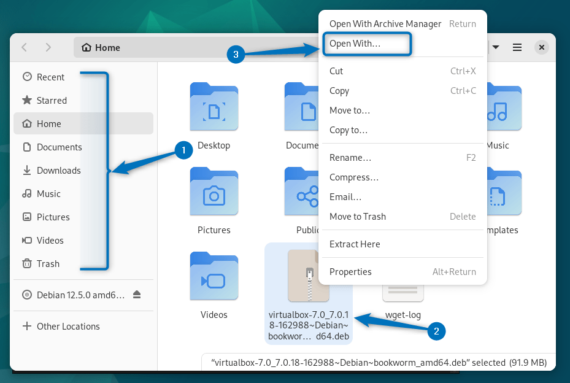Open the view options dropdown arrow
The height and width of the screenshot is (383, 570).
point(495,47)
